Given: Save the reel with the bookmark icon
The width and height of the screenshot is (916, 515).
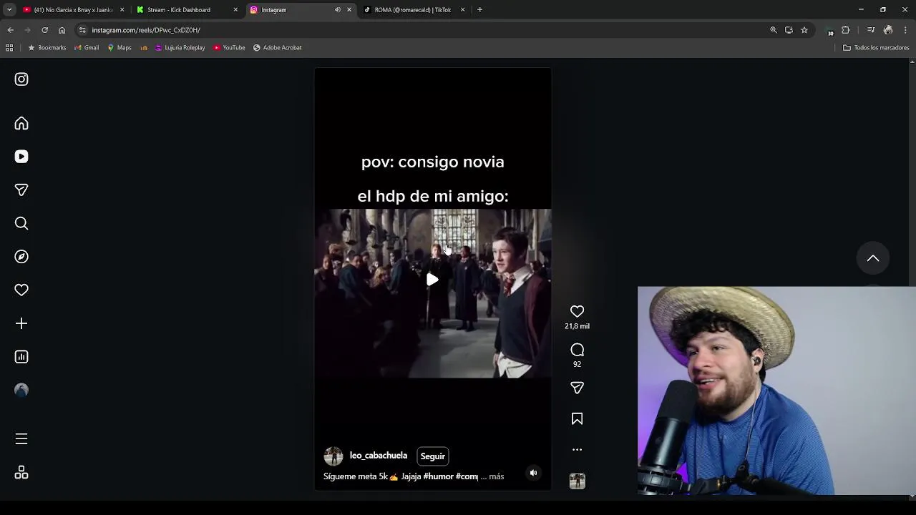Looking at the screenshot, I should (577, 419).
